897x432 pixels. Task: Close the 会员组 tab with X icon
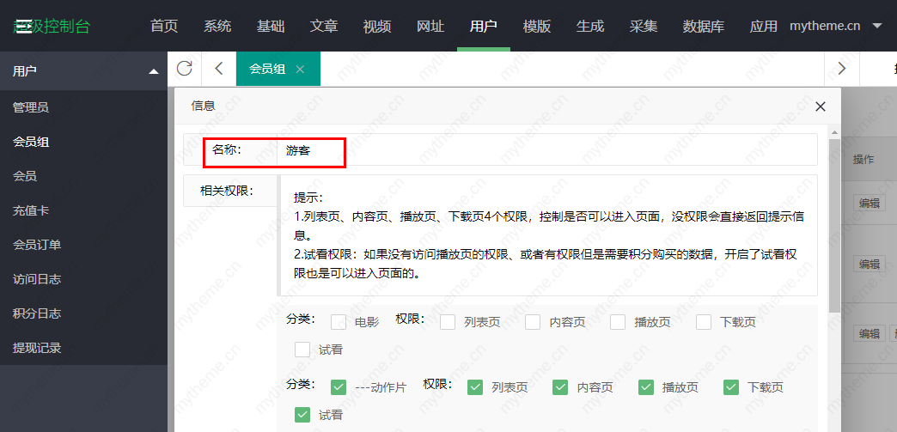point(300,70)
